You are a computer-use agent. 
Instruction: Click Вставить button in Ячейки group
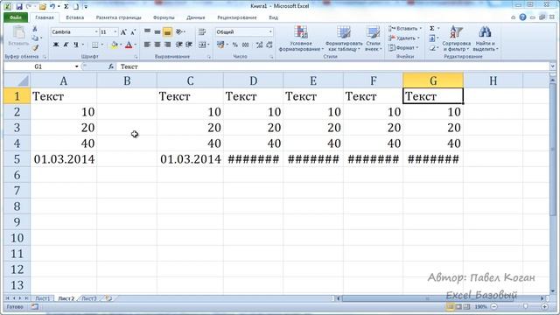[x=404, y=28]
